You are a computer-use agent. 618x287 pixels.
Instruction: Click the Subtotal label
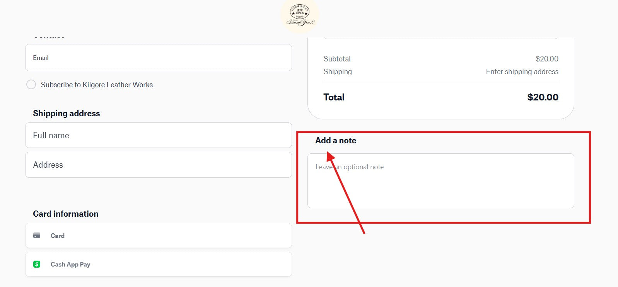337,59
